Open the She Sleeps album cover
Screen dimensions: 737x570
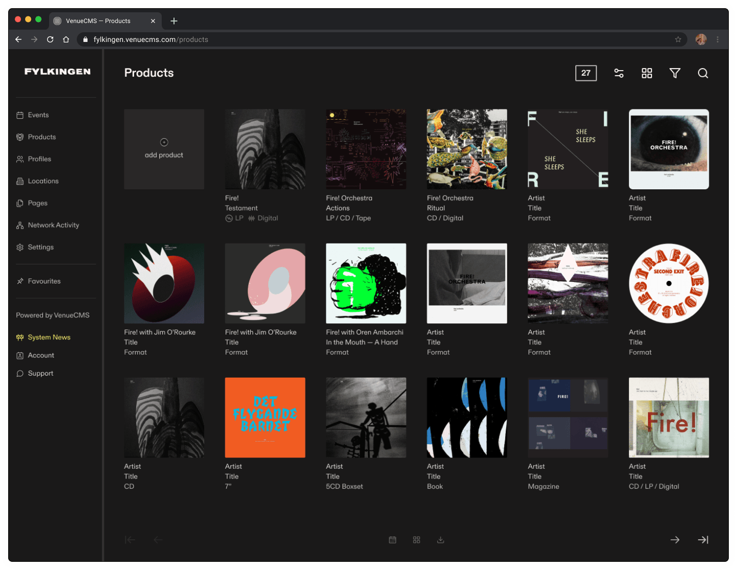[568, 149]
